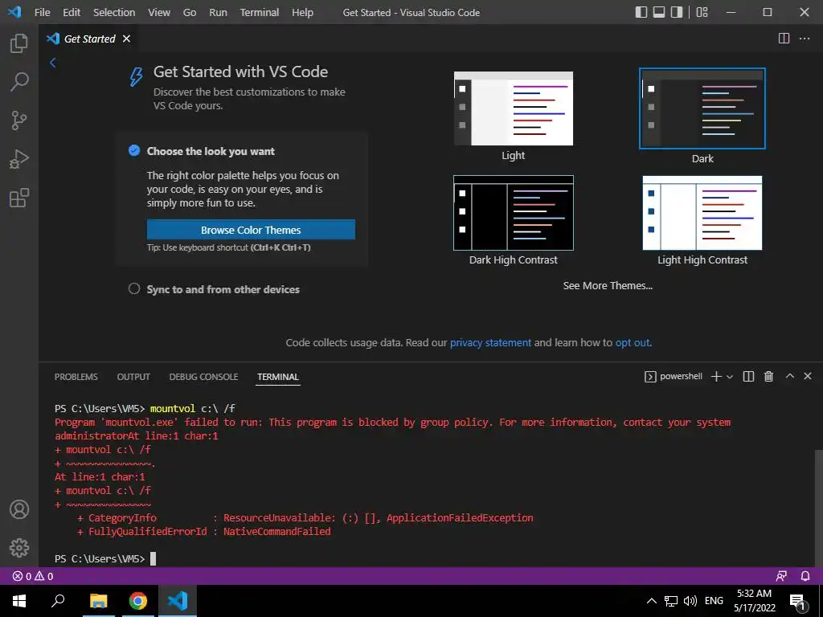Viewport: 823px width, 617px height.
Task: Open launch profile dropdown next to plus
Action: click(x=730, y=377)
